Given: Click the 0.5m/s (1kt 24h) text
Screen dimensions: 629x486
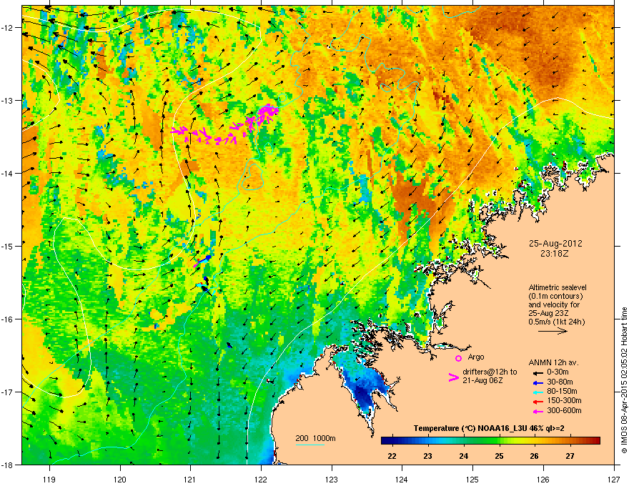Looking at the screenshot, I should click(556, 322).
